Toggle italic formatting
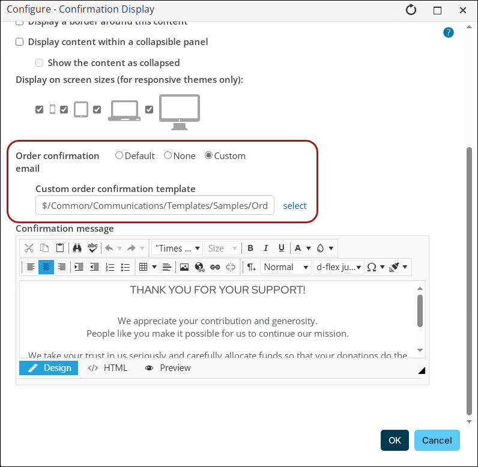Screen dimensions: 478x467 266,248
